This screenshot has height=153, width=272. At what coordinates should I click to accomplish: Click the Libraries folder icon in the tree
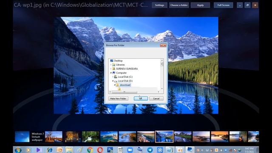point(114,65)
